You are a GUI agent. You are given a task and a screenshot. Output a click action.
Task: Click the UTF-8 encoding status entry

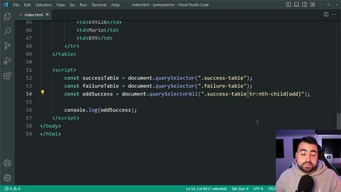pos(258,189)
